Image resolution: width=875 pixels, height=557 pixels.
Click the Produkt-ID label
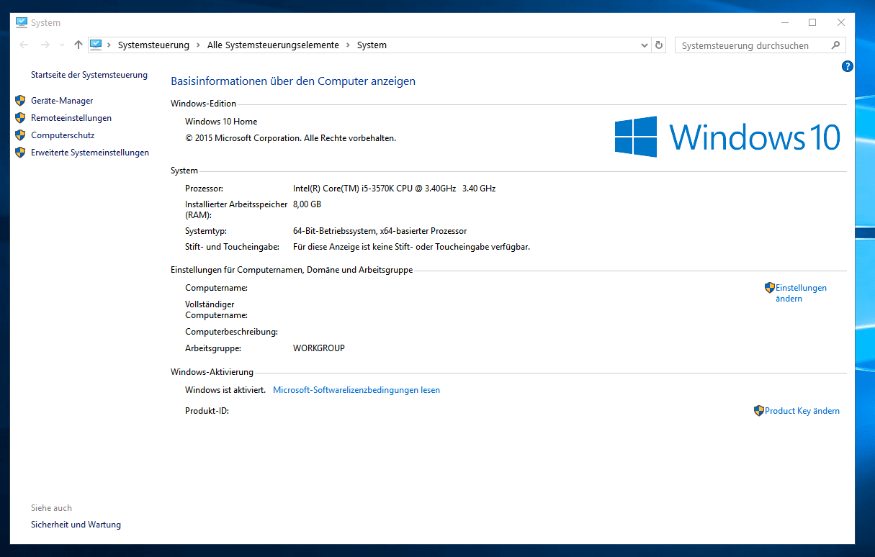207,411
